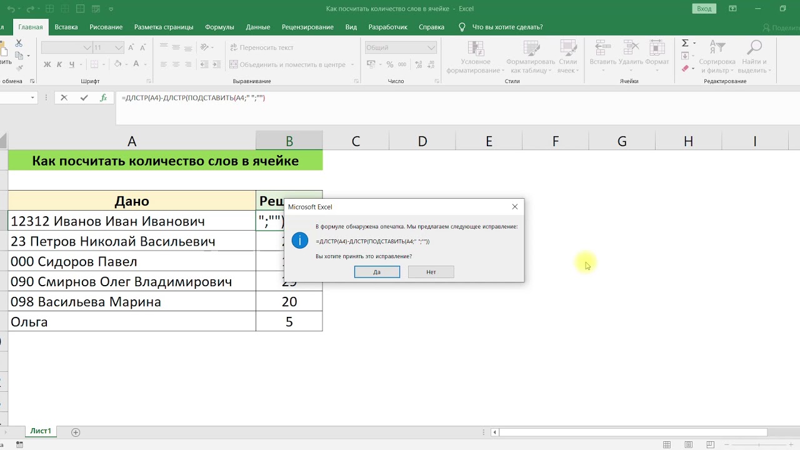This screenshot has width=800, height=450.
Task: Toggle bold Ж formatting
Action: [47, 64]
